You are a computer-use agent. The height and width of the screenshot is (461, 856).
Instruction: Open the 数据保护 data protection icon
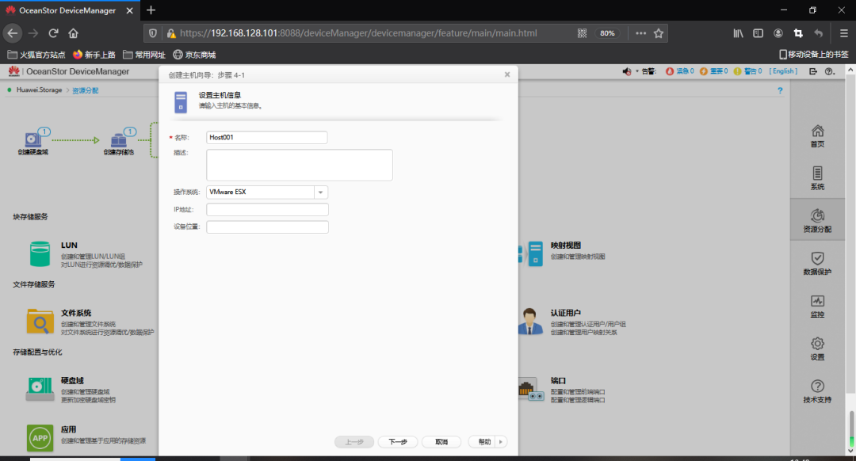pos(817,258)
